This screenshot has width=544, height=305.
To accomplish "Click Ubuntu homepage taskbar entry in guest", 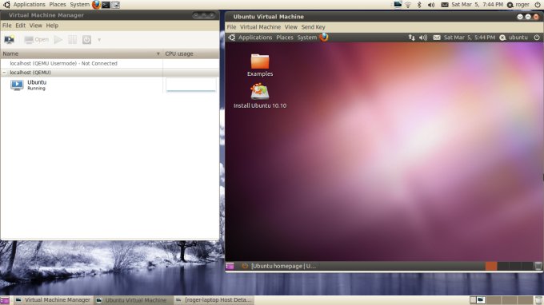I will pos(278,266).
